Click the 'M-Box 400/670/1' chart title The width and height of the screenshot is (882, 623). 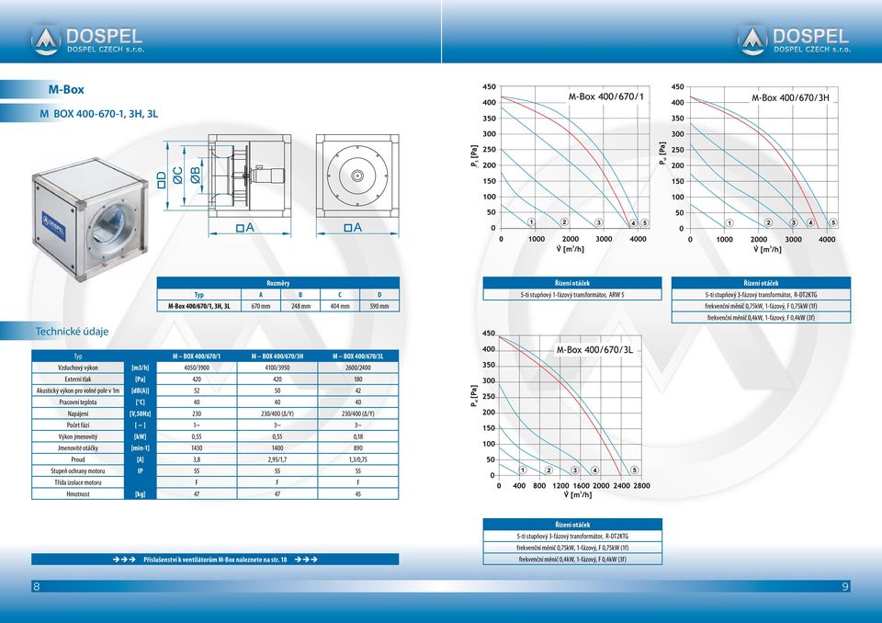tap(605, 96)
